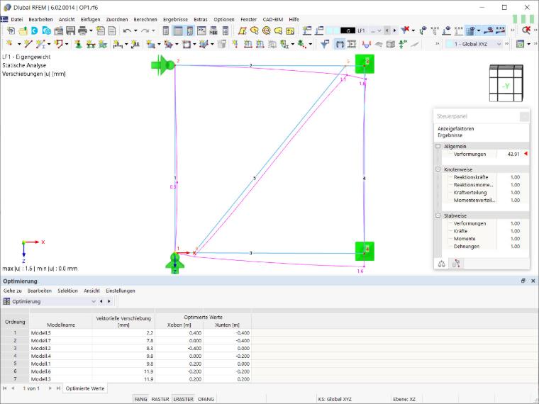Click the new surface tool icon
This screenshot has width=539, height=404.
[x=150, y=44]
